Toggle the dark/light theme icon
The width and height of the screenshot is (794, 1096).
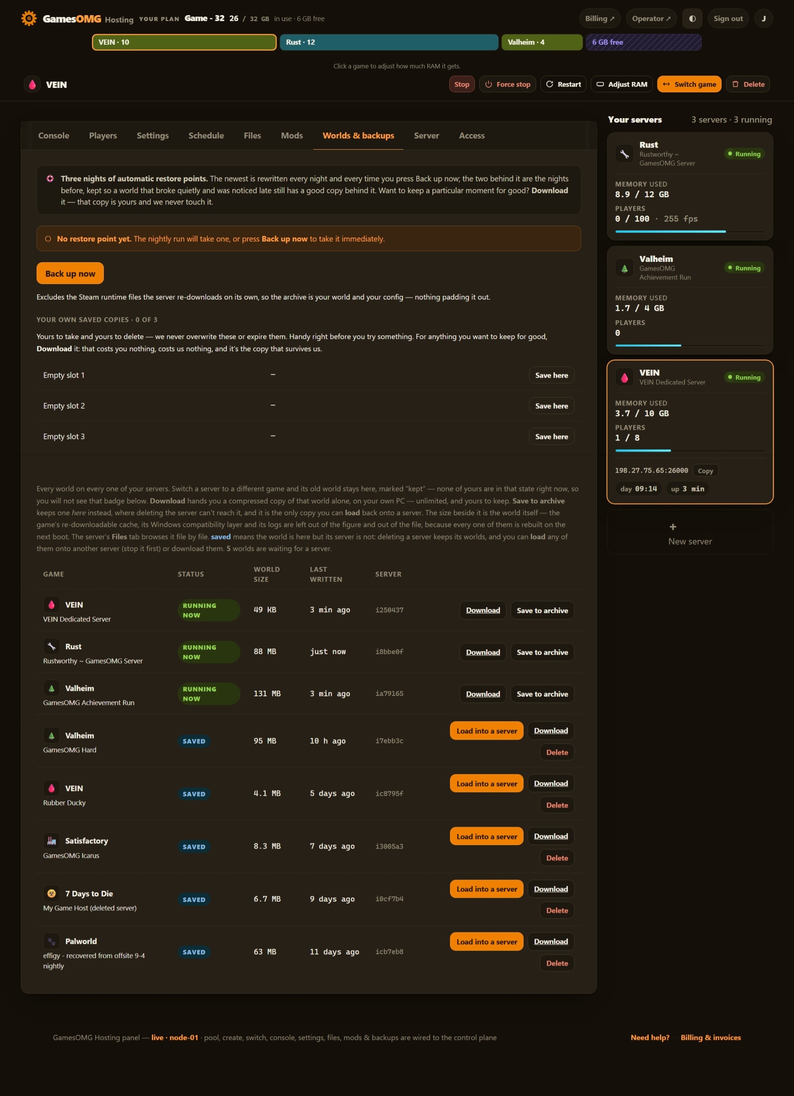click(x=692, y=18)
